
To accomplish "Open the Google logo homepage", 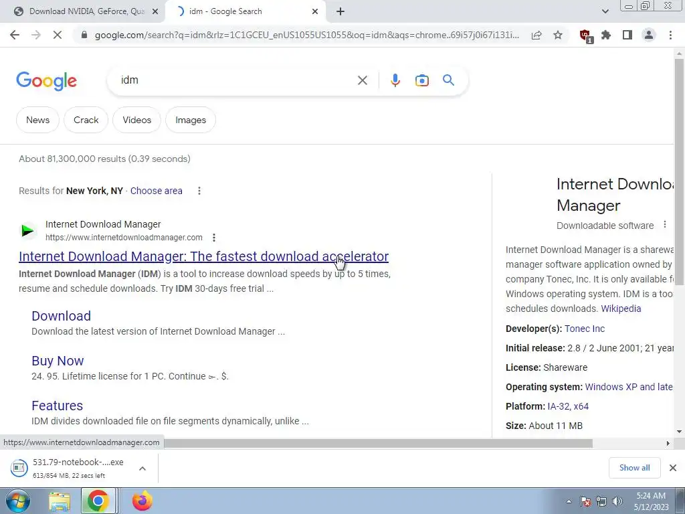I will 47,81.
